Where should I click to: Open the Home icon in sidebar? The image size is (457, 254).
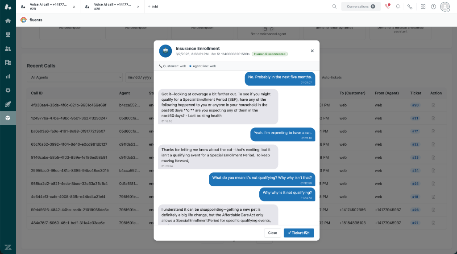click(x=8, y=20)
